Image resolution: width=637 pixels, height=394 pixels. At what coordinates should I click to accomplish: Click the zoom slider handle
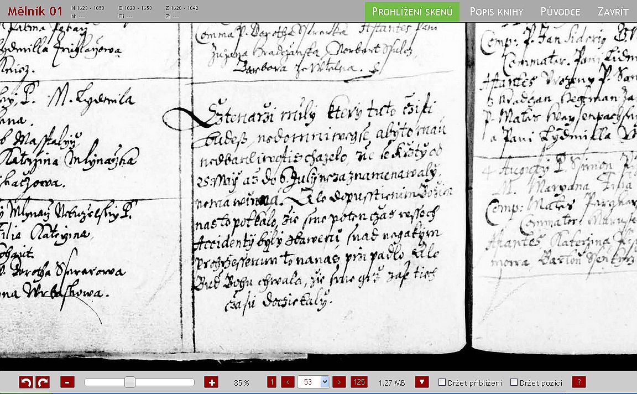coord(130,382)
